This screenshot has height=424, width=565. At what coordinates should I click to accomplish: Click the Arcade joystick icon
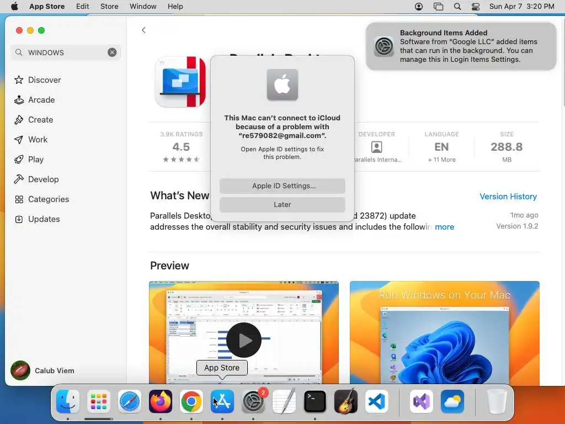click(19, 99)
